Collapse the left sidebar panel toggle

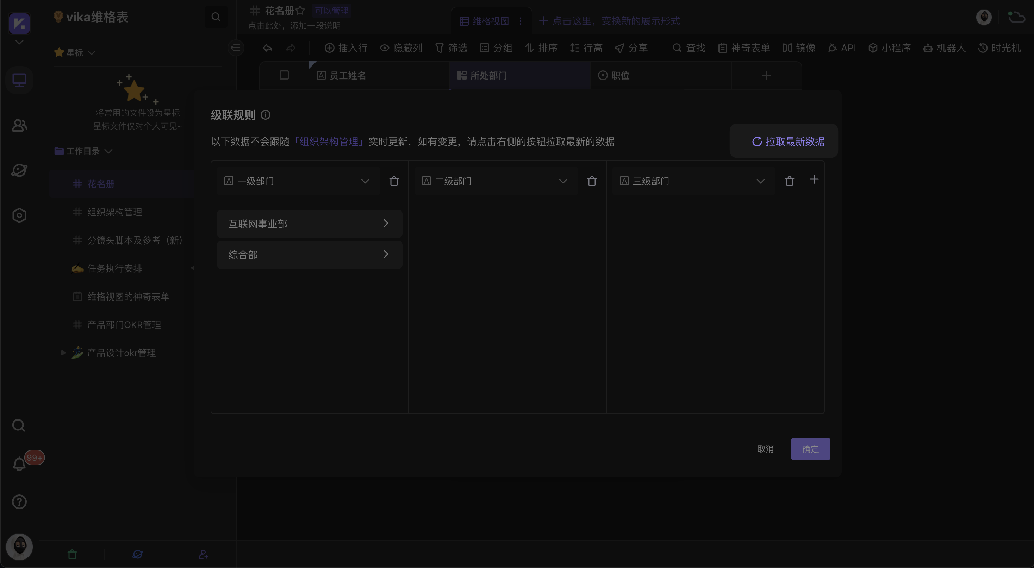coord(236,48)
